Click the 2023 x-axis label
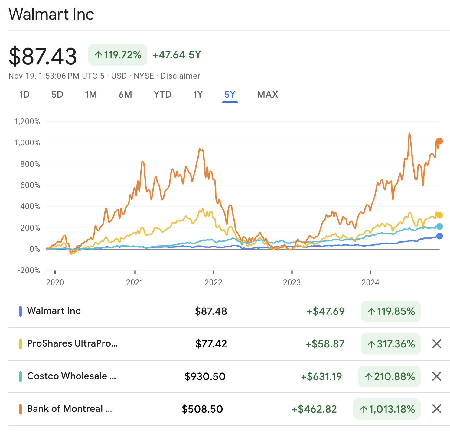 (x=292, y=282)
